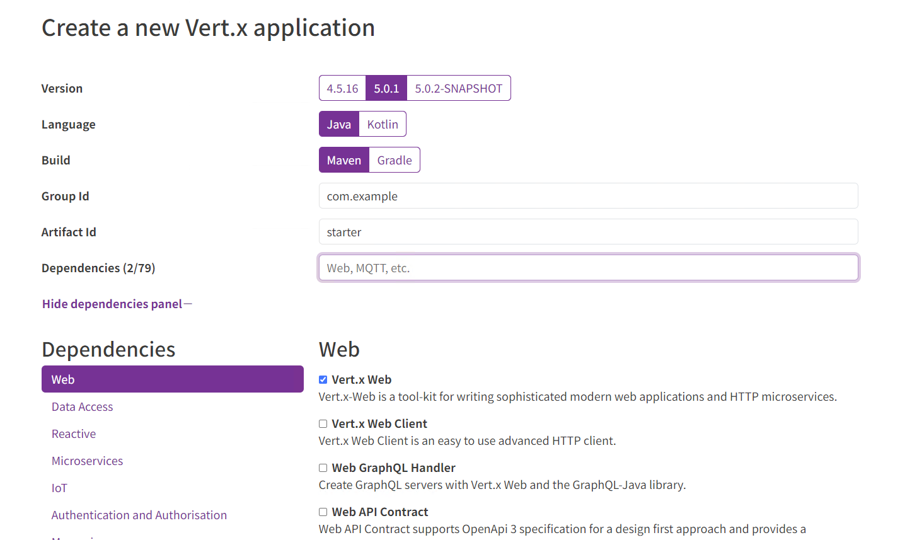Check the Vert.x Web Client dependency
Viewport: 917px width, 540px height.
(x=323, y=423)
